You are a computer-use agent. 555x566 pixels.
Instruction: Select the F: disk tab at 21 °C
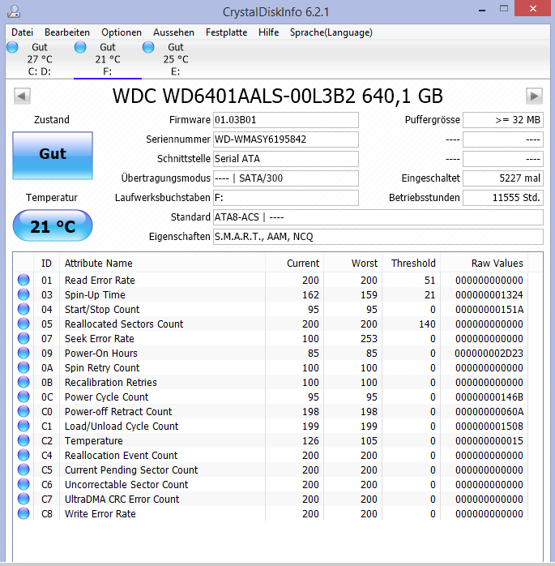(108, 59)
